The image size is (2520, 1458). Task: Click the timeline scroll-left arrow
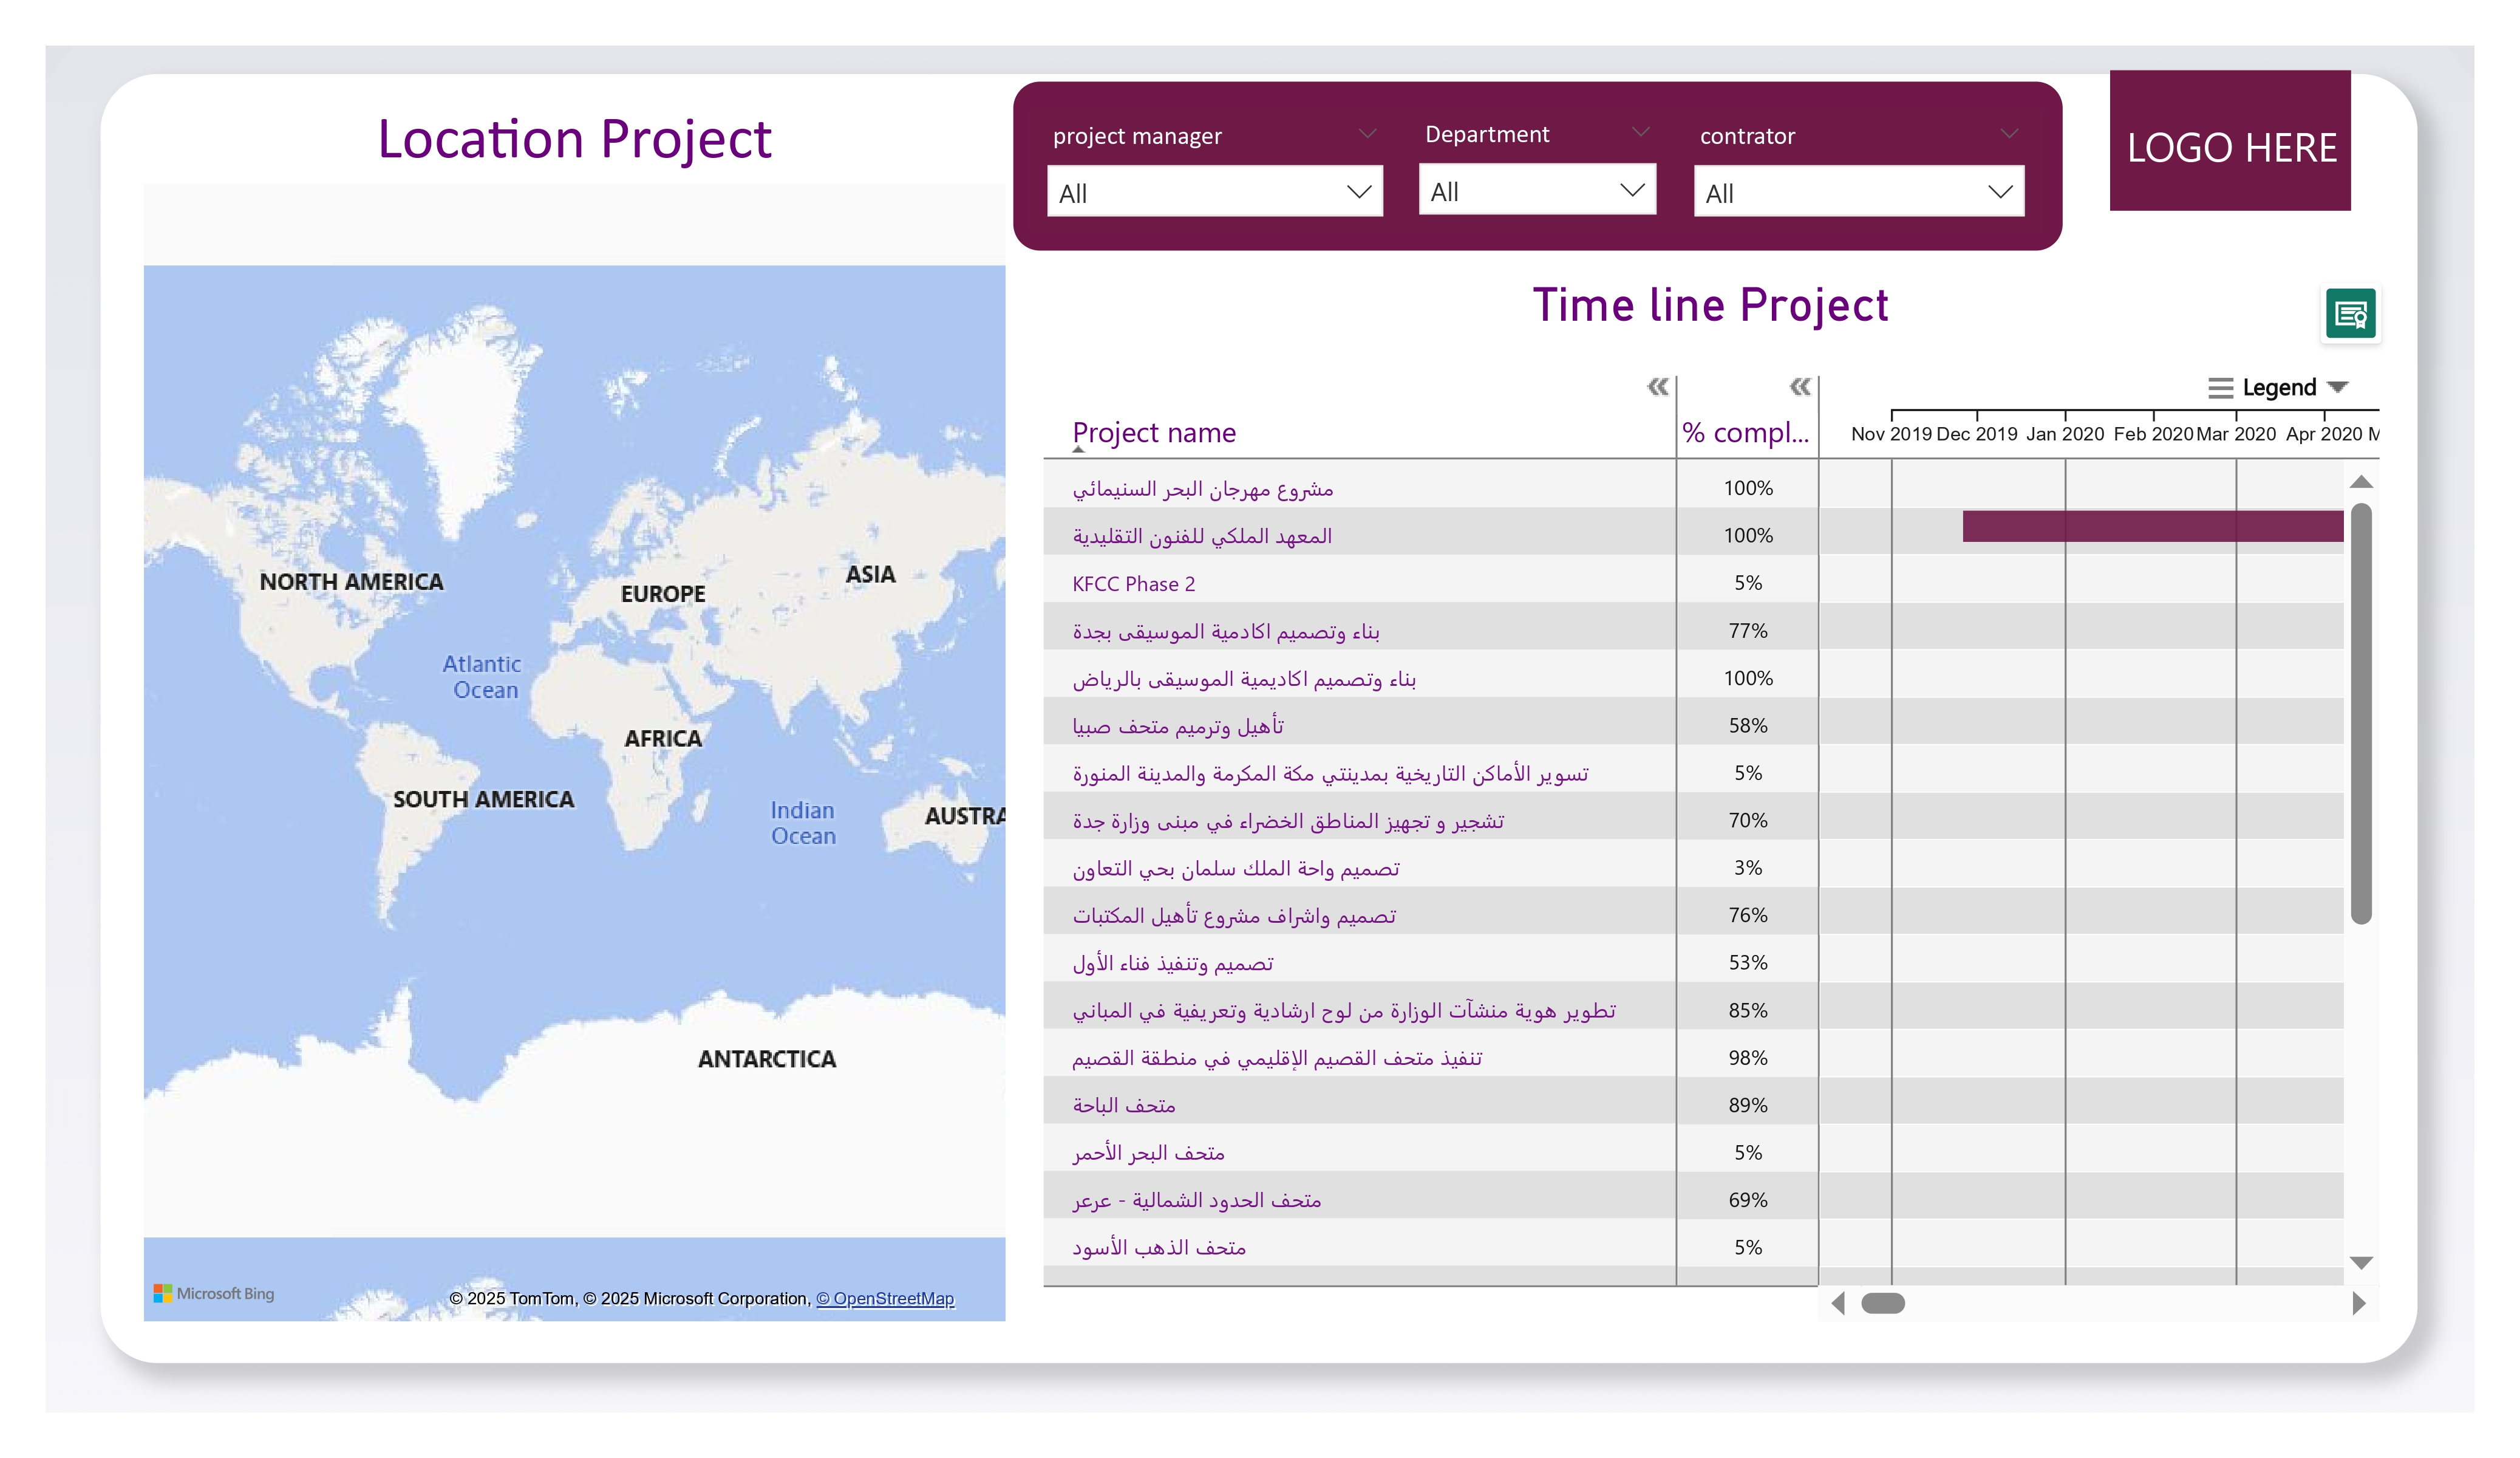click(1837, 1303)
